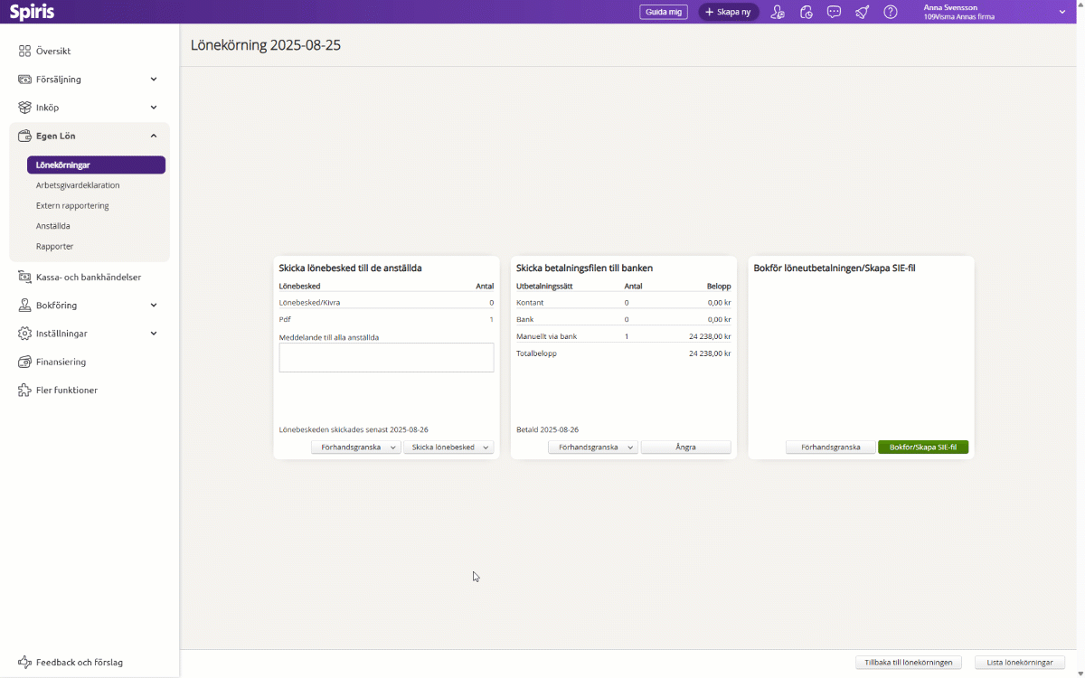The width and height of the screenshot is (1085, 678).
Task: Open the chat bubble icon in header
Action: tap(835, 12)
